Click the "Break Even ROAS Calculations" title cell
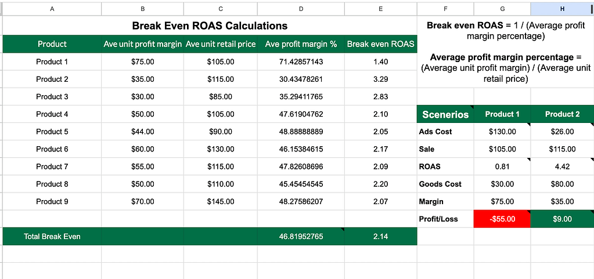The image size is (594, 279). (210, 26)
